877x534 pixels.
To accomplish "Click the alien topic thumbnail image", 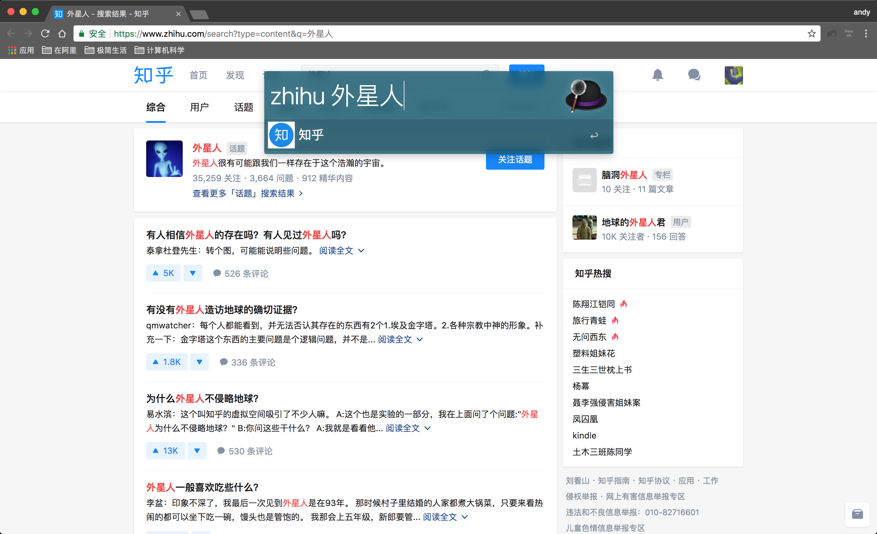I will coord(164,158).
